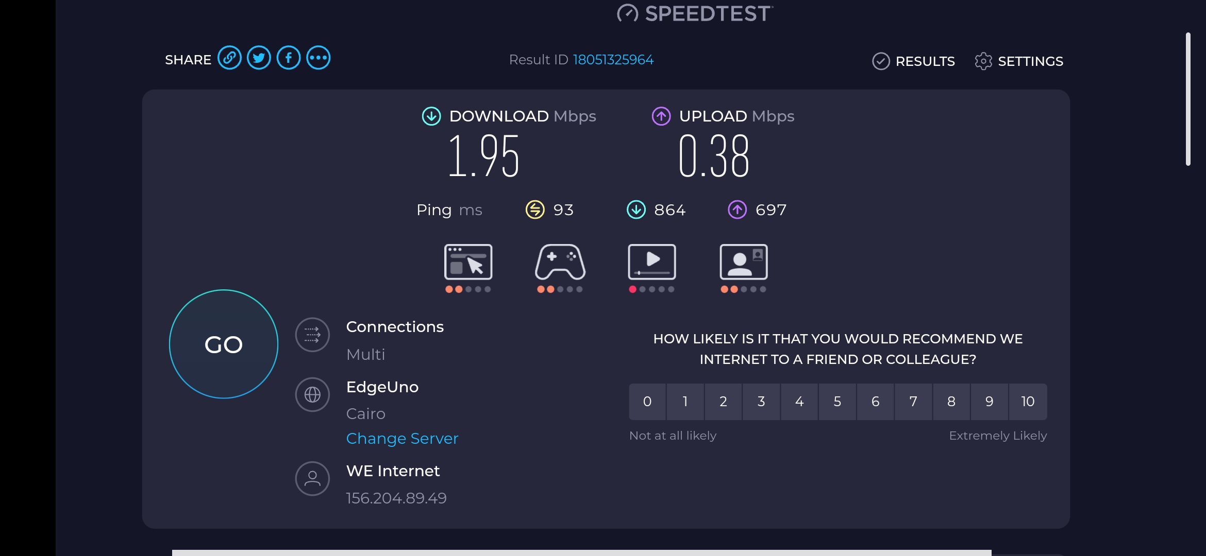Open the RESULTS page
Image resolution: width=1206 pixels, height=556 pixels.
pyautogui.click(x=913, y=61)
